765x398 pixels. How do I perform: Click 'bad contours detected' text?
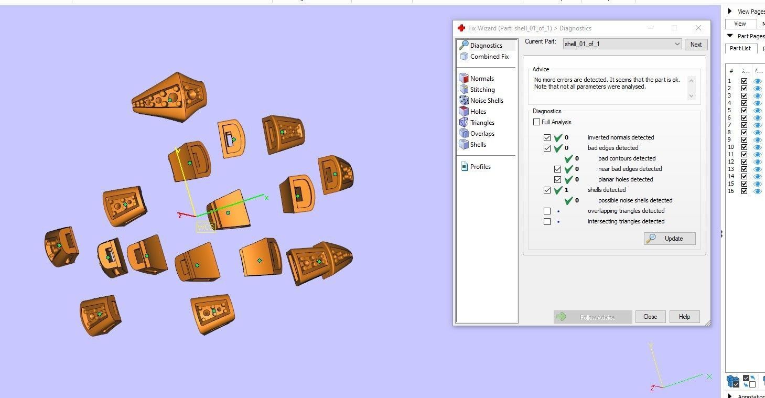(627, 158)
